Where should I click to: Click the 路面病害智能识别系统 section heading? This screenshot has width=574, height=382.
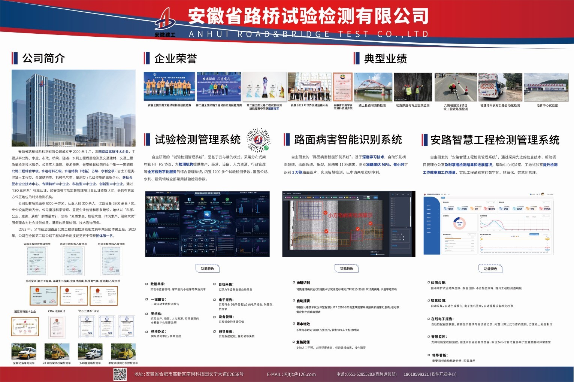tap(348, 140)
